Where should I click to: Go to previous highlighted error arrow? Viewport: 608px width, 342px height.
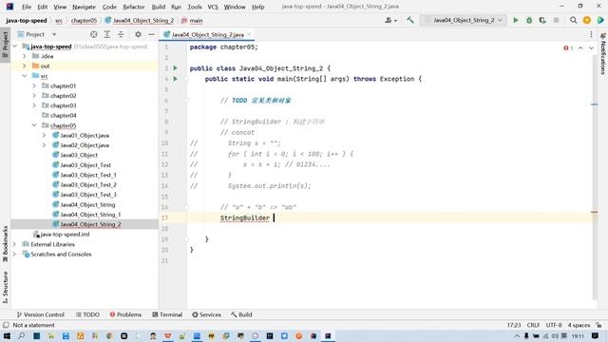tap(580, 48)
